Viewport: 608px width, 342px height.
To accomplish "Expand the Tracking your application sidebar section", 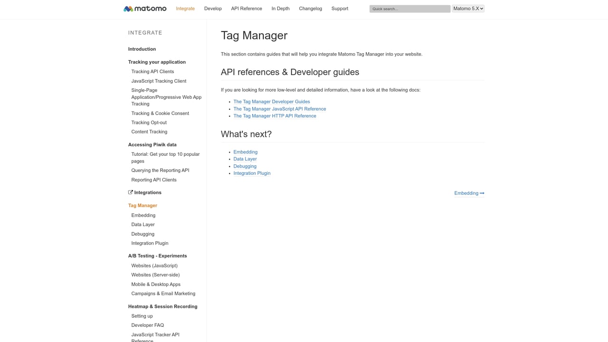I will tap(157, 62).
